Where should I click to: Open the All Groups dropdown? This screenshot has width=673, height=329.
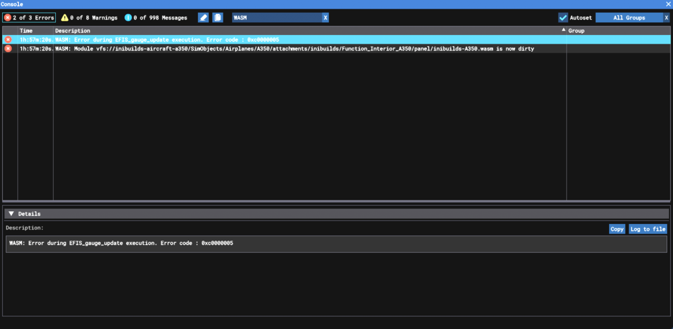point(629,17)
